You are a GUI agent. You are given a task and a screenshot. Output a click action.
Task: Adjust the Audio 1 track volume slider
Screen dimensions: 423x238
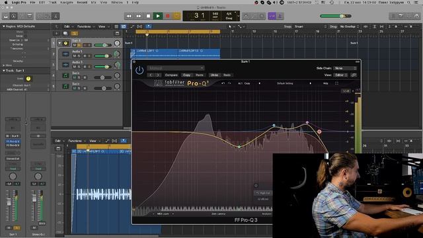[103, 56]
